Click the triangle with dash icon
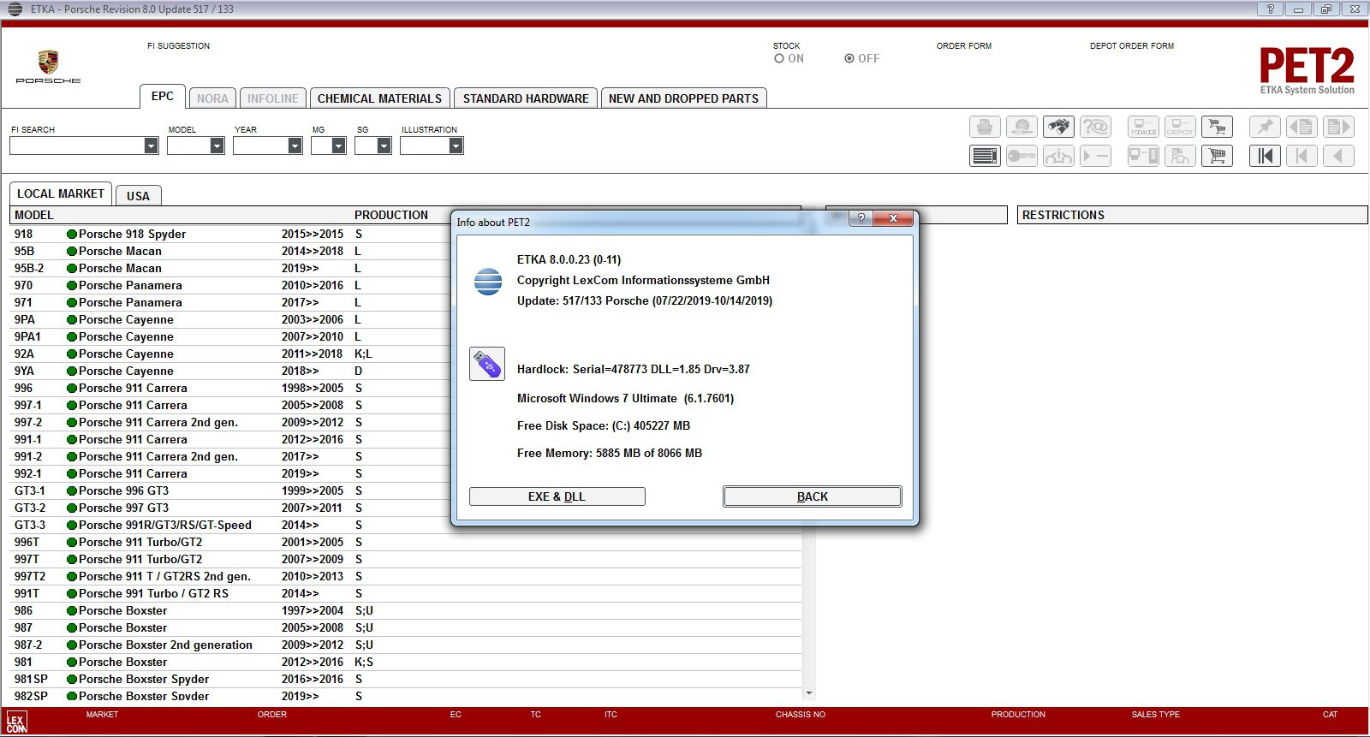Screen dimensions: 1370x737 (1095, 156)
